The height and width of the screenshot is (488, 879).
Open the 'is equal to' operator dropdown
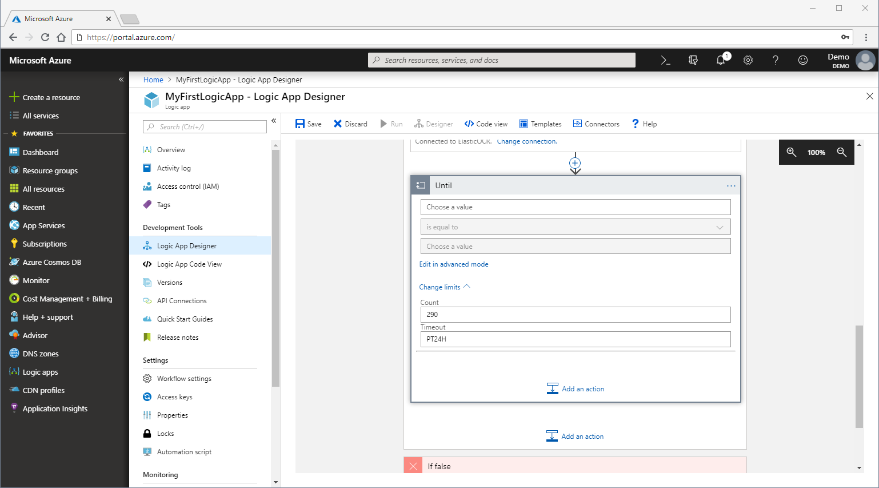coord(576,227)
